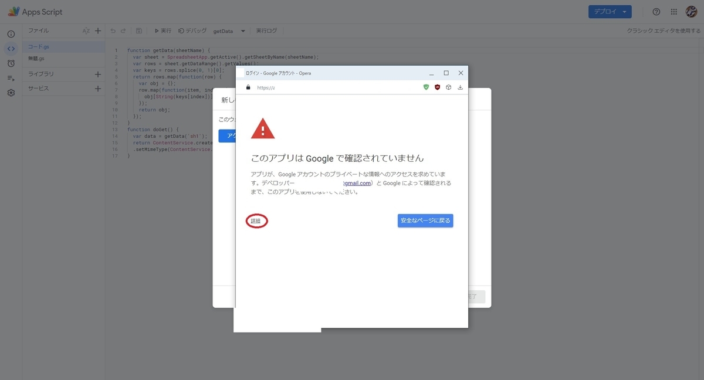Click the Apps Script logo
Screen dimensions: 704x380
coord(35,12)
